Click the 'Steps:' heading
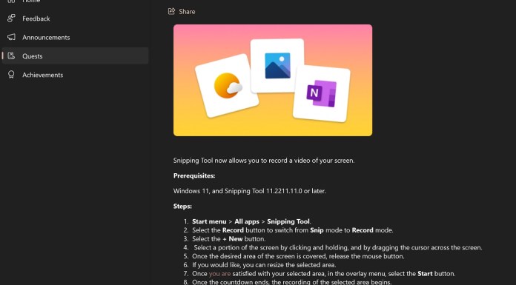Viewport: 516px width, 285px height. (x=182, y=206)
